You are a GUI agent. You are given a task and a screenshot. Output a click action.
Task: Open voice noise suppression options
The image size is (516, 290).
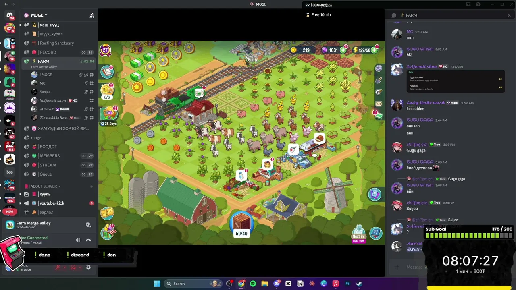pos(79,240)
